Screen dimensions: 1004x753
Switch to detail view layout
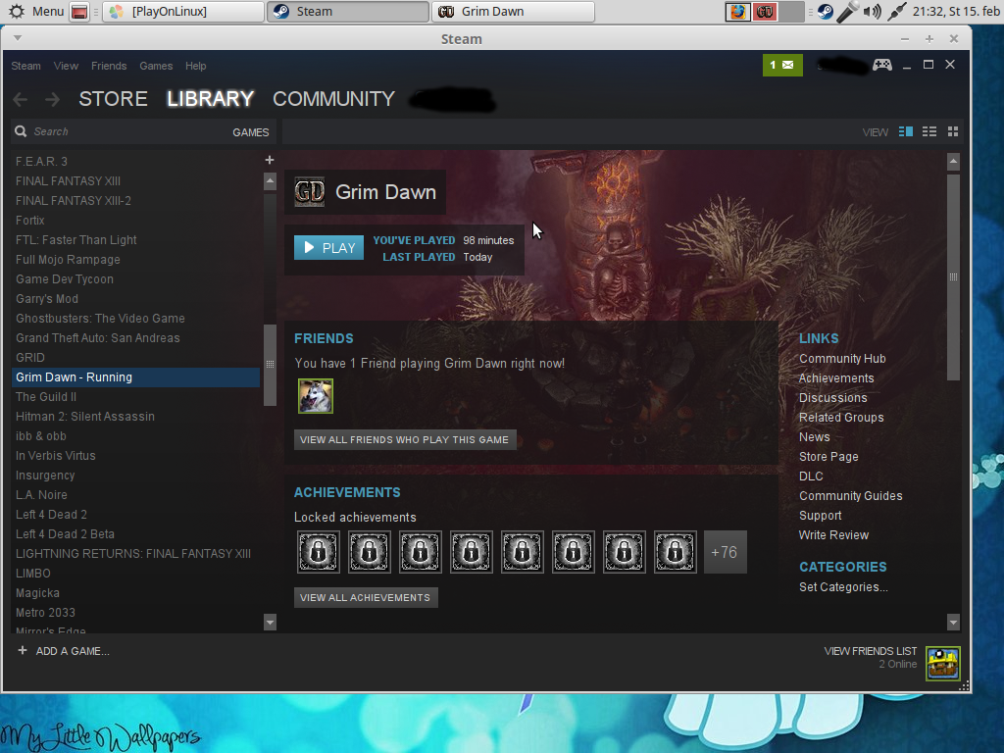[x=905, y=131]
